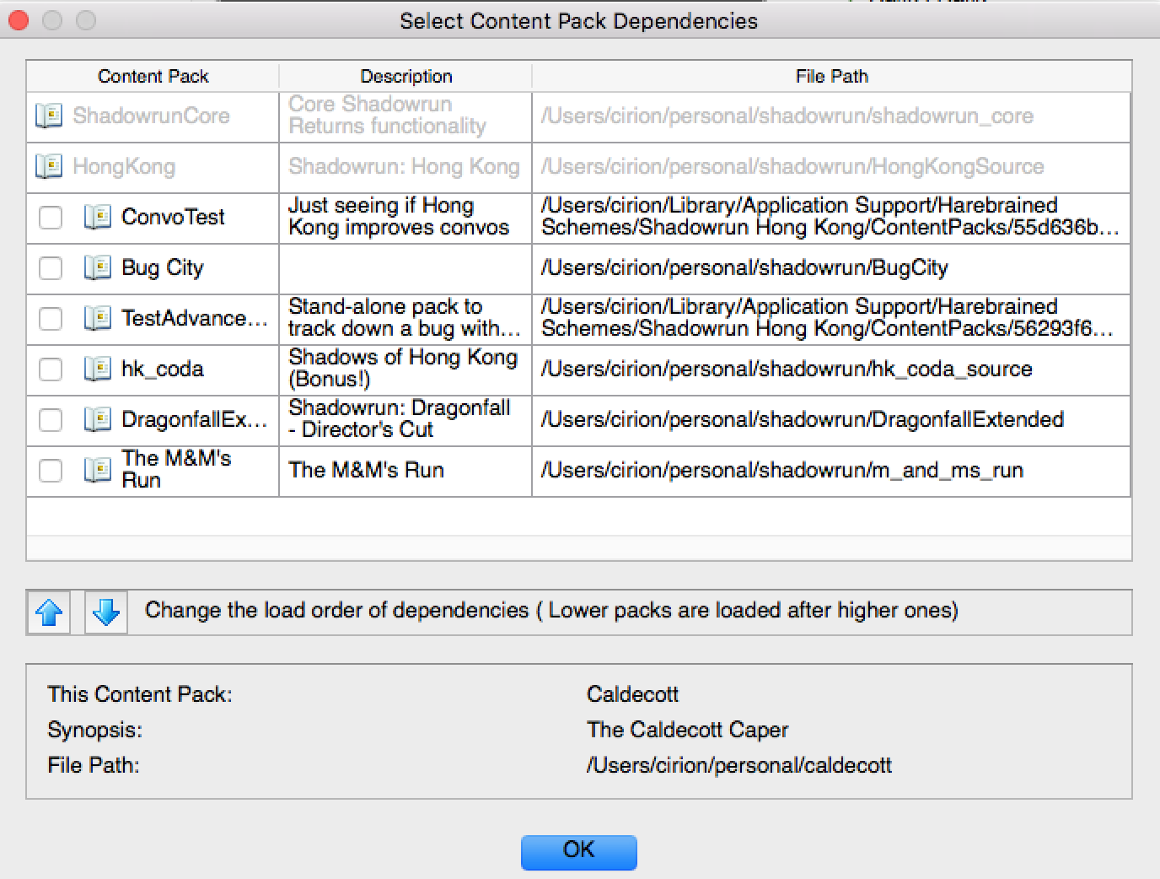Image resolution: width=1160 pixels, height=879 pixels.
Task: Toggle the hk_coda dependency checkbox
Action: [51, 369]
